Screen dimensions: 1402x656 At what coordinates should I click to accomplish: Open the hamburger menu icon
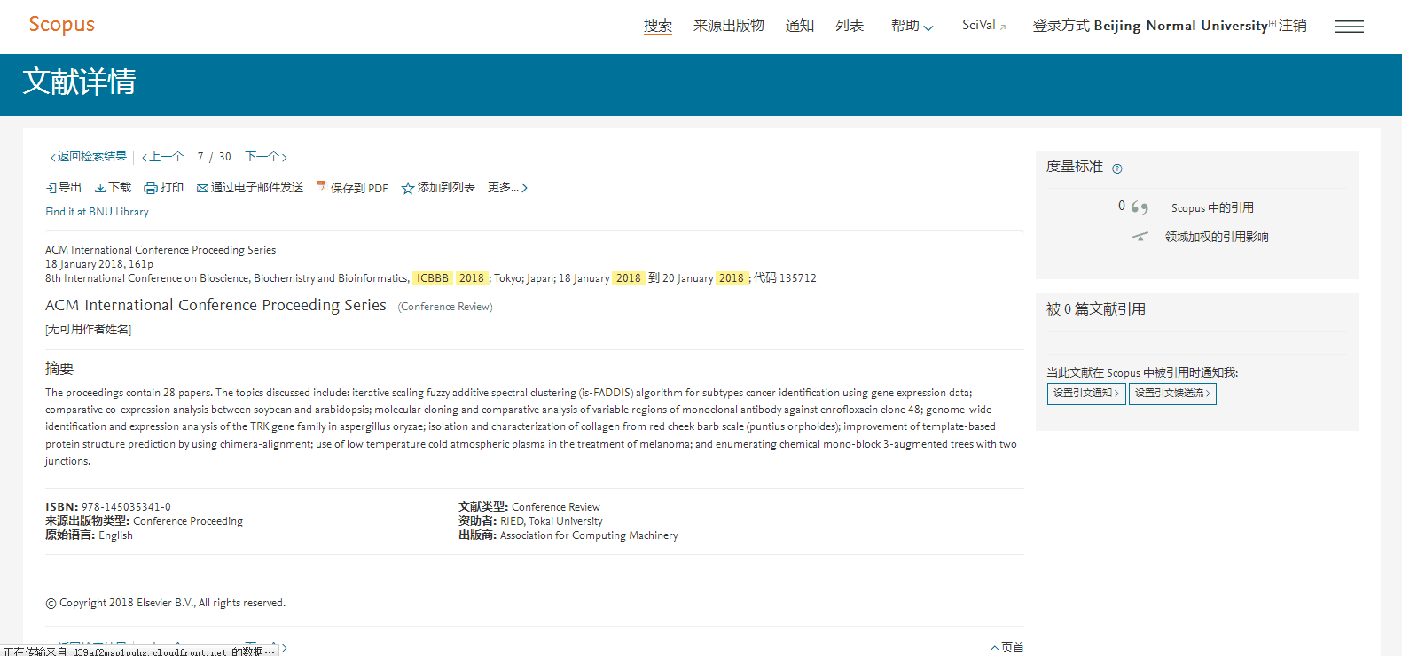1350,27
